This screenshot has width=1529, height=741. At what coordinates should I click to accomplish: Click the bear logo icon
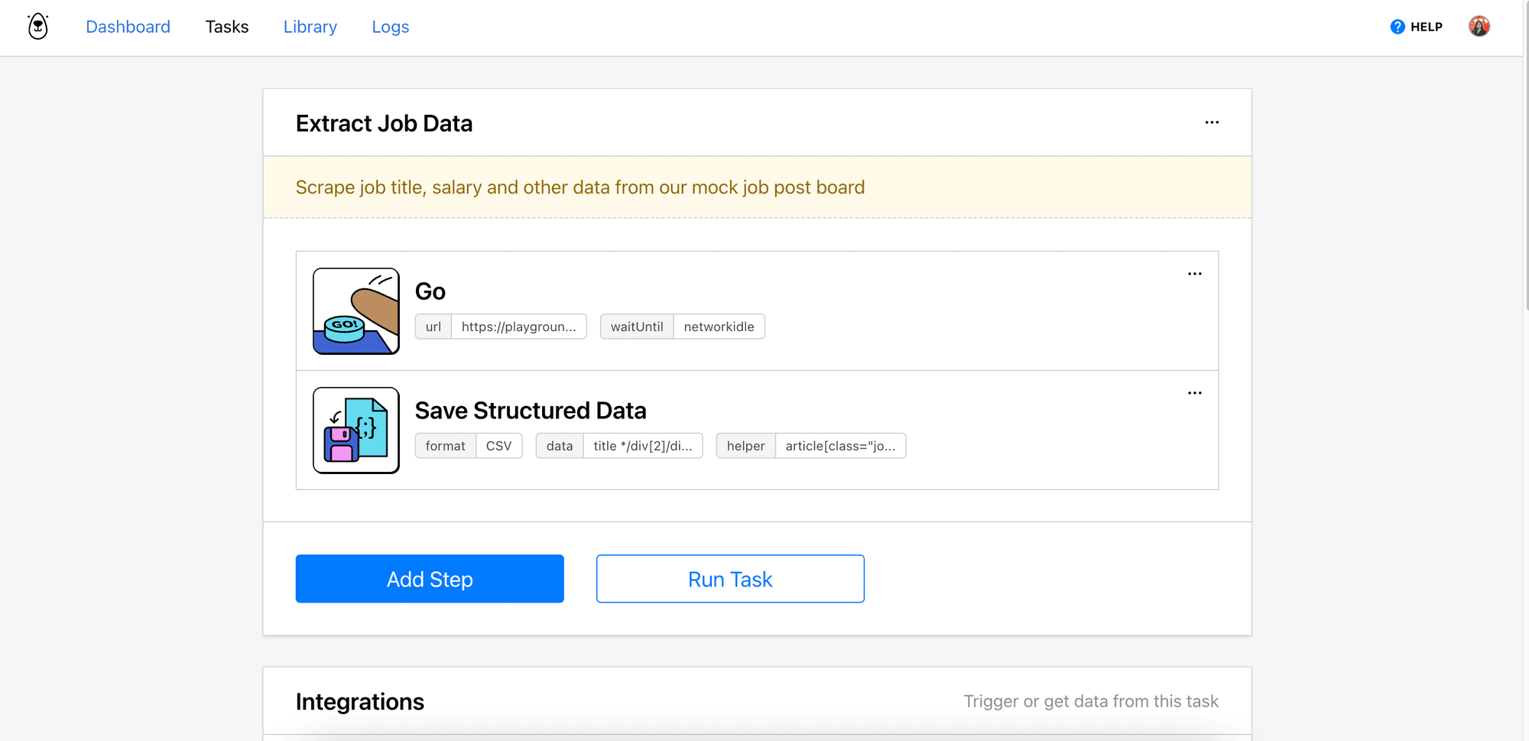point(37,27)
